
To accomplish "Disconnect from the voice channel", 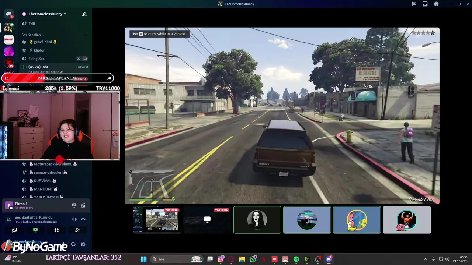I will pyautogui.click(x=83, y=219).
